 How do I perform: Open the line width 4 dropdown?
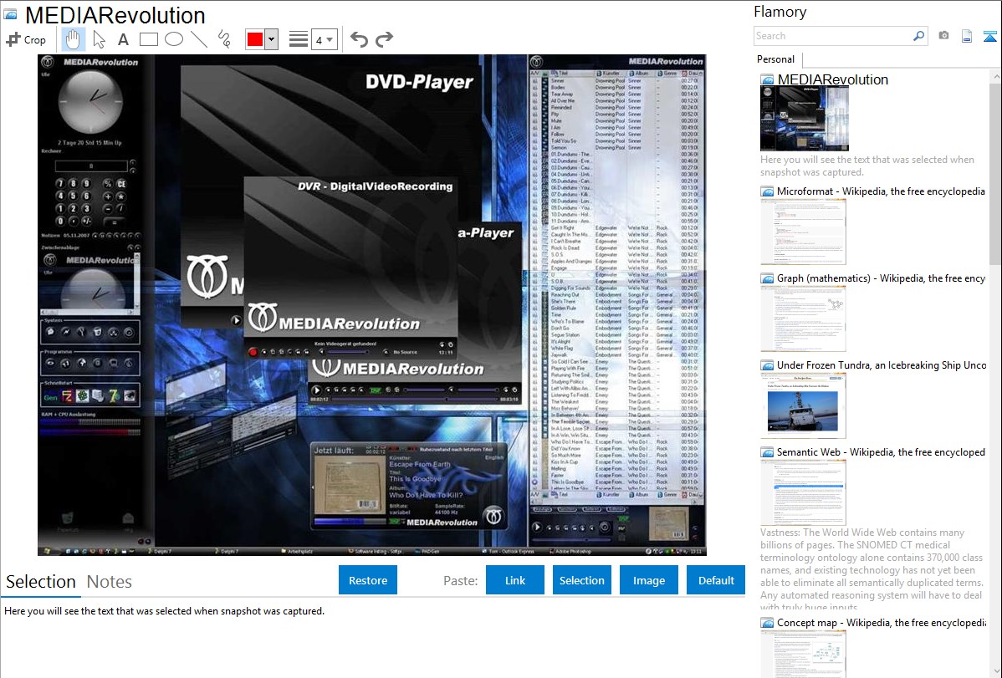click(x=325, y=39)
